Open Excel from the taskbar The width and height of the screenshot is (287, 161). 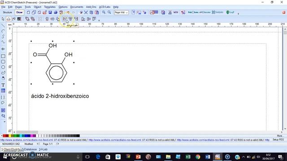click(x=188, y=157)
